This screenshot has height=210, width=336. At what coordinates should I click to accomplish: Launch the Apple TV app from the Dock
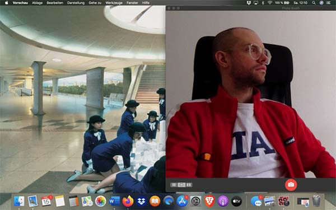click(236, 201)
